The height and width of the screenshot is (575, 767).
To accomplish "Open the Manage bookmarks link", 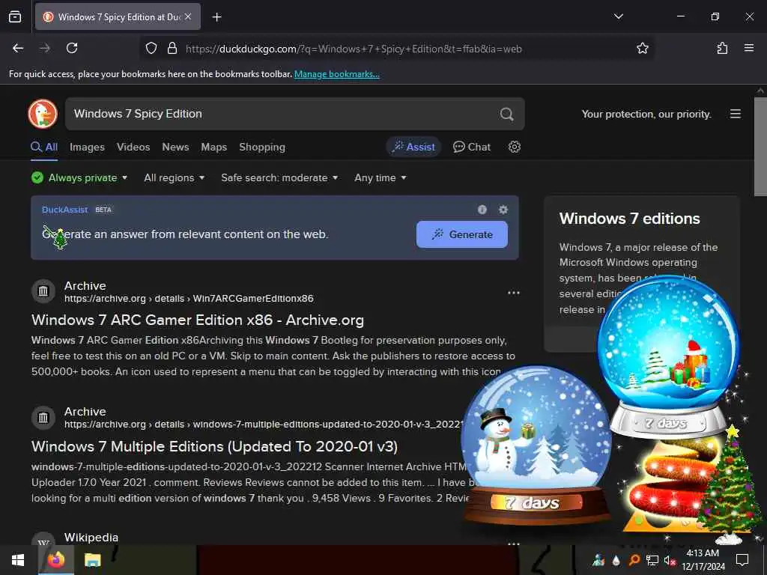I will pos(336,74).
